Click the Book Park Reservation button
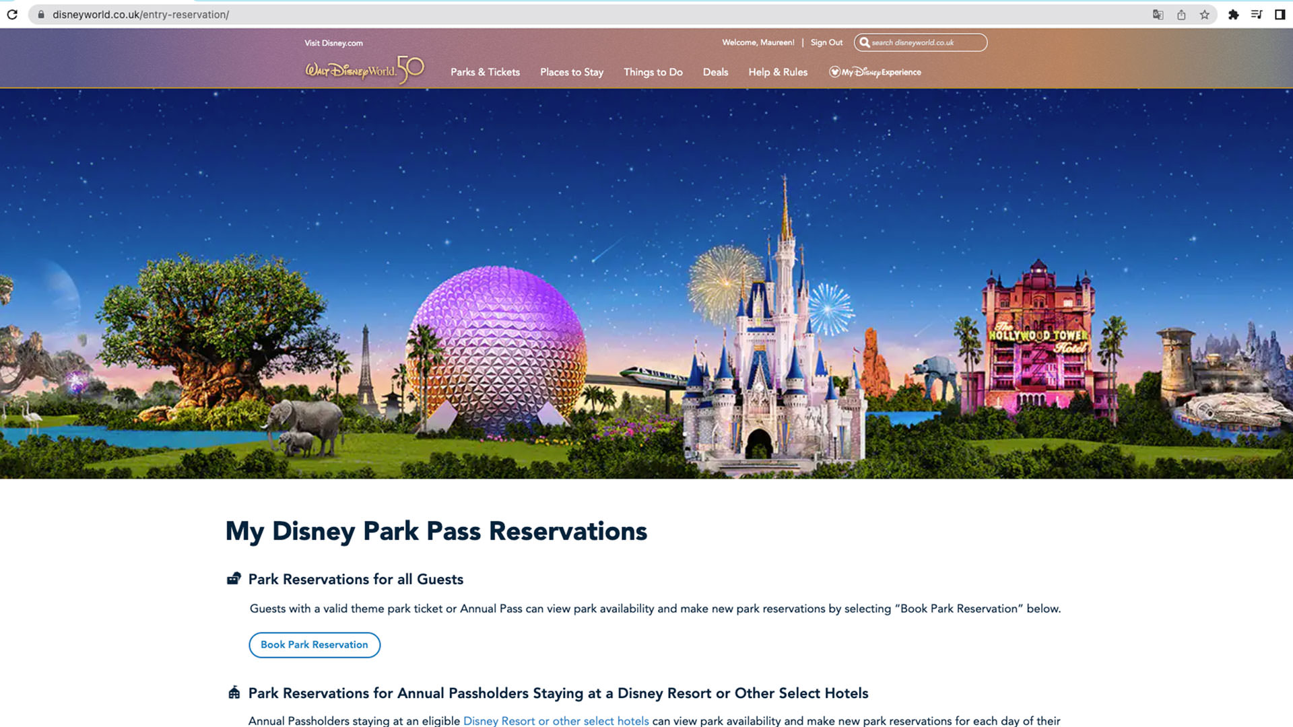The height and width of the screenshot is (727, 1293). coord(314,645)
